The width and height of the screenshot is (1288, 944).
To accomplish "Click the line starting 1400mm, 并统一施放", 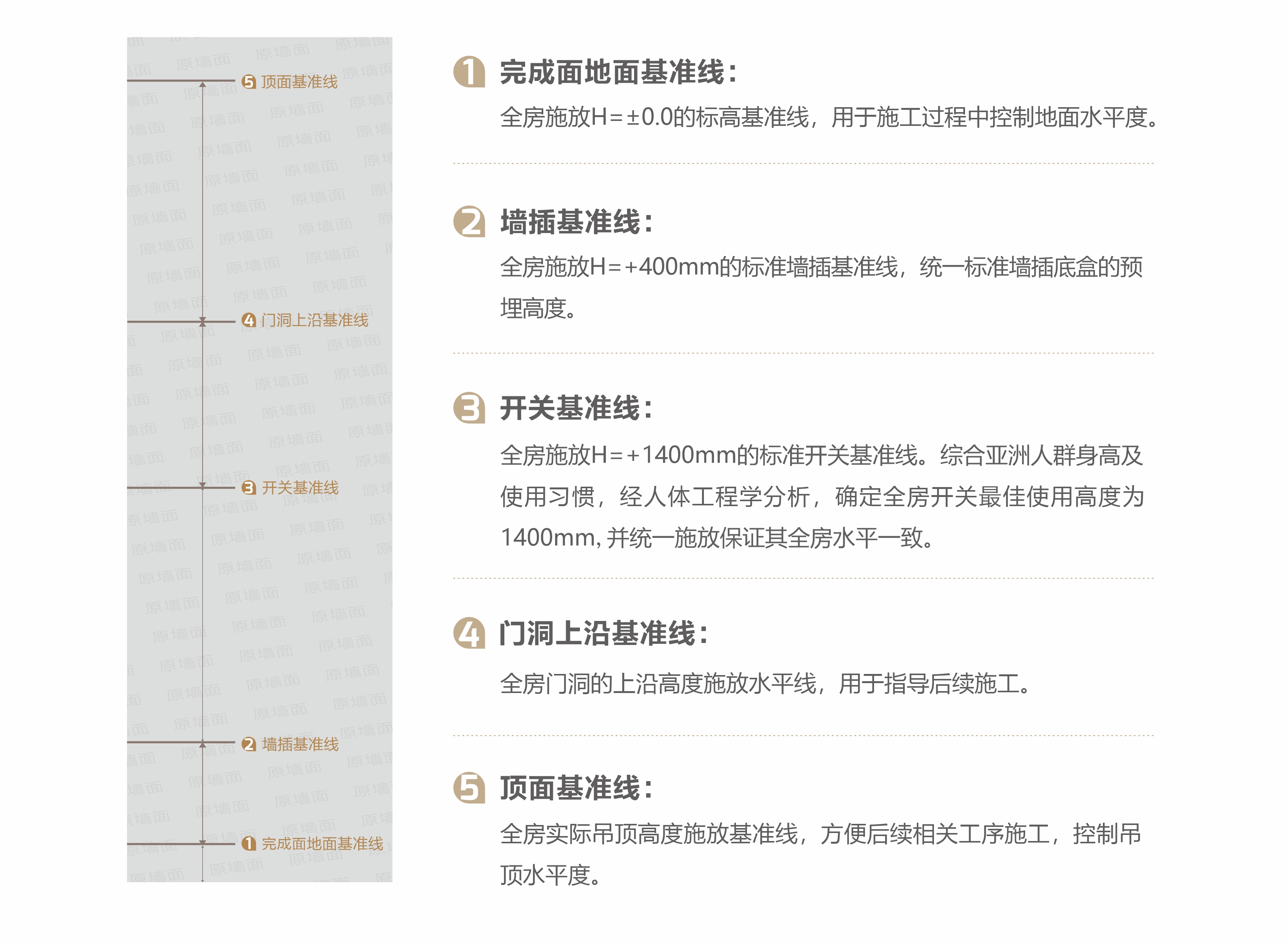I will (716, 538).
